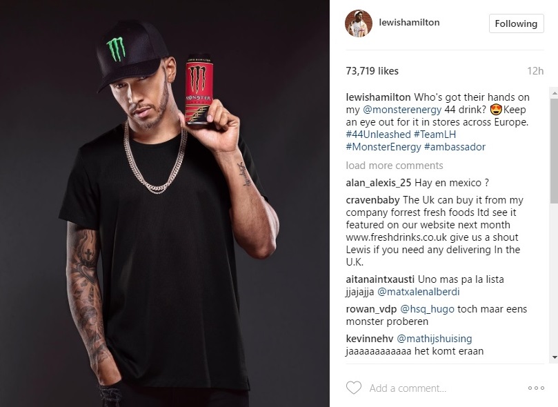Image resolution: width=558 pixels, height=407 pixels.
Task: Open lewishamilton profile picture
Action: click(359, 23)
